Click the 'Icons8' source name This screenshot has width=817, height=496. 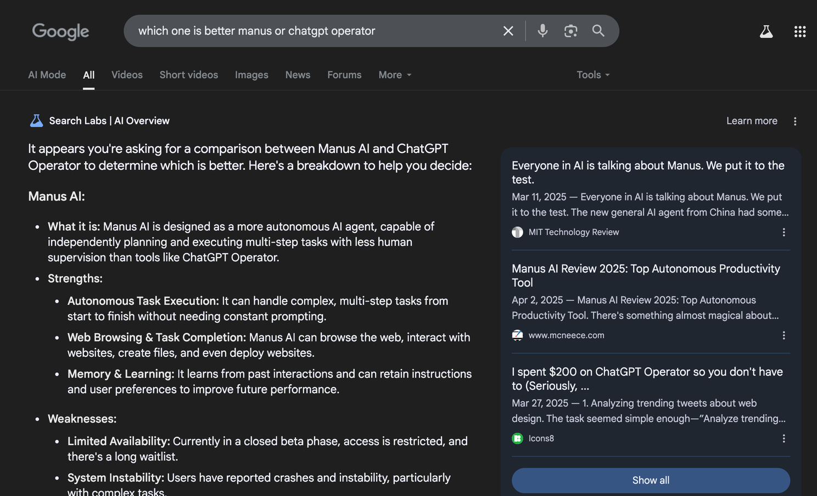coord(541,438)
